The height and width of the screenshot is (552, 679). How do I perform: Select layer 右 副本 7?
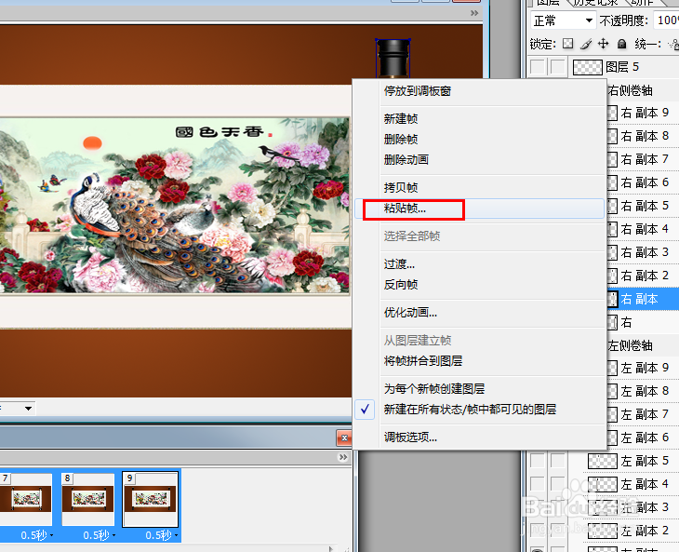645,159
